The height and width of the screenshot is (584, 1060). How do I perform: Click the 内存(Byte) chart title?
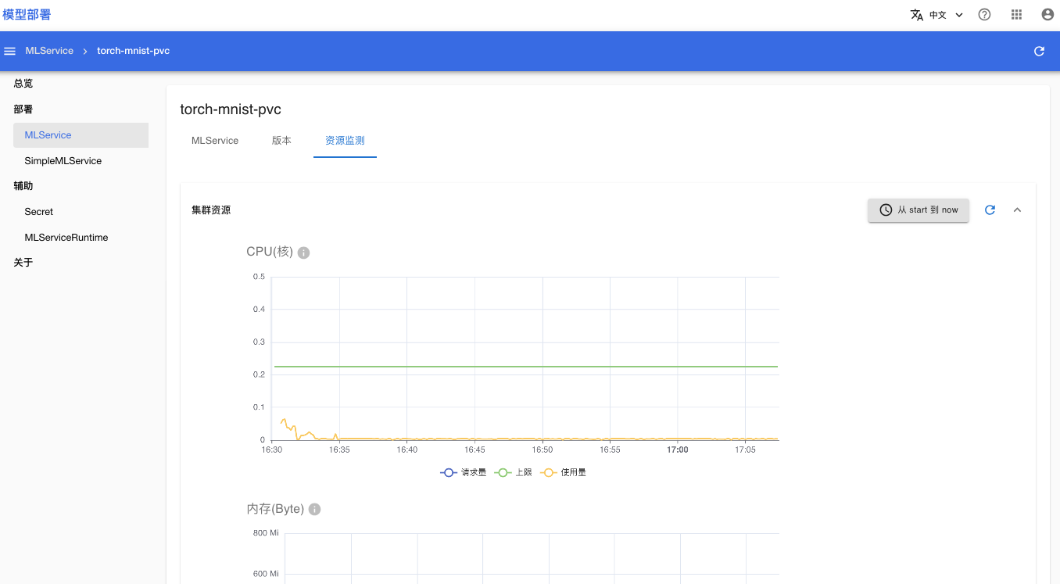(275, 509)
